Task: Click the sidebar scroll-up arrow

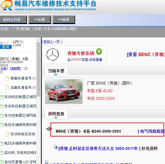Action: [x=39, y=40]
